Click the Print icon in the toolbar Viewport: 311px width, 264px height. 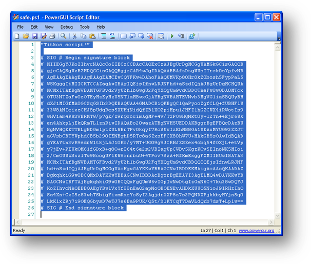point(52,36)
